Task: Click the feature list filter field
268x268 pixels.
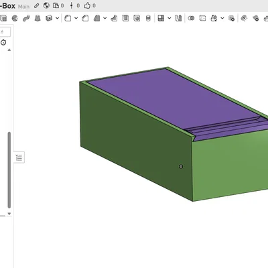Action: point(5,31)
